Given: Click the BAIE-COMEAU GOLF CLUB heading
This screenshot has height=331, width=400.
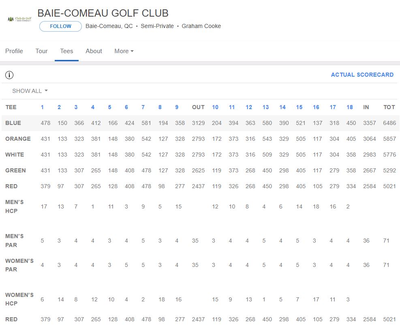Looking at the screenshot, I should 103,13.
